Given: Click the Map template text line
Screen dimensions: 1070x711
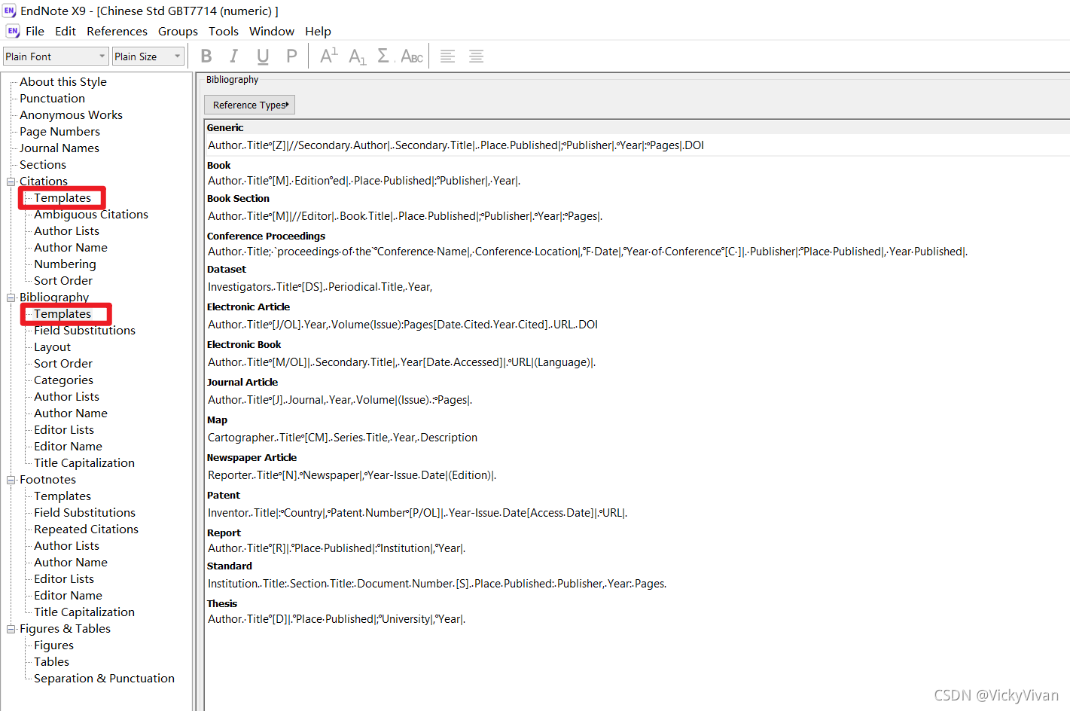Looking at the screenshot, I should [x=343, y=438].
